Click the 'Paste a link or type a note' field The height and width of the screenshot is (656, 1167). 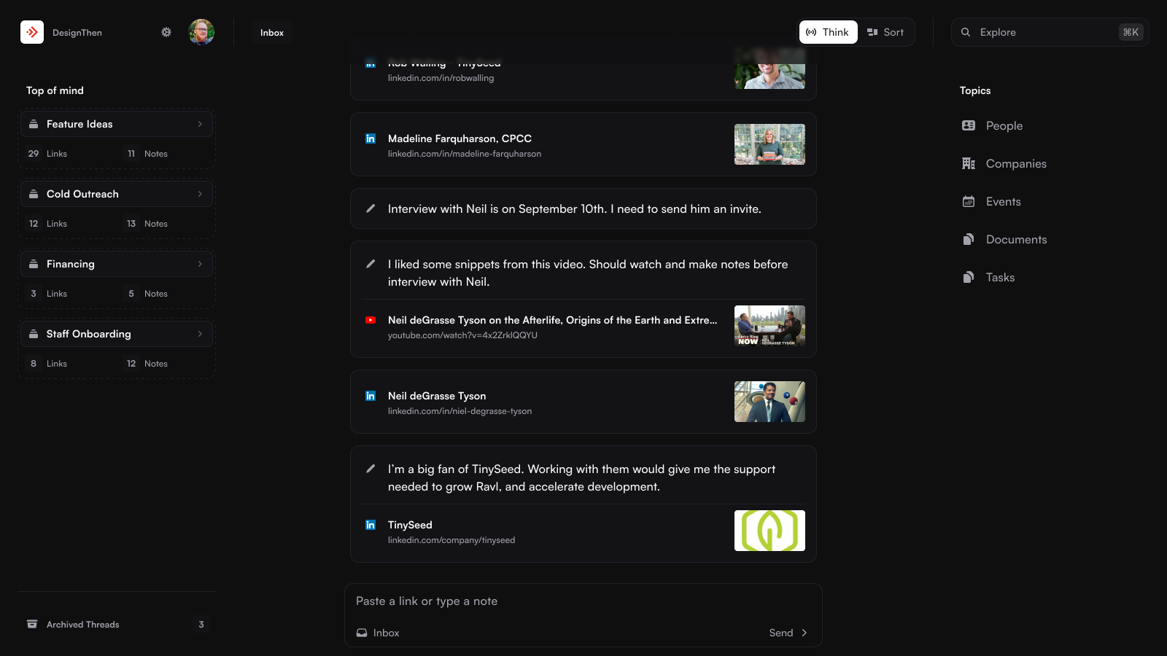tap(583, 601)
